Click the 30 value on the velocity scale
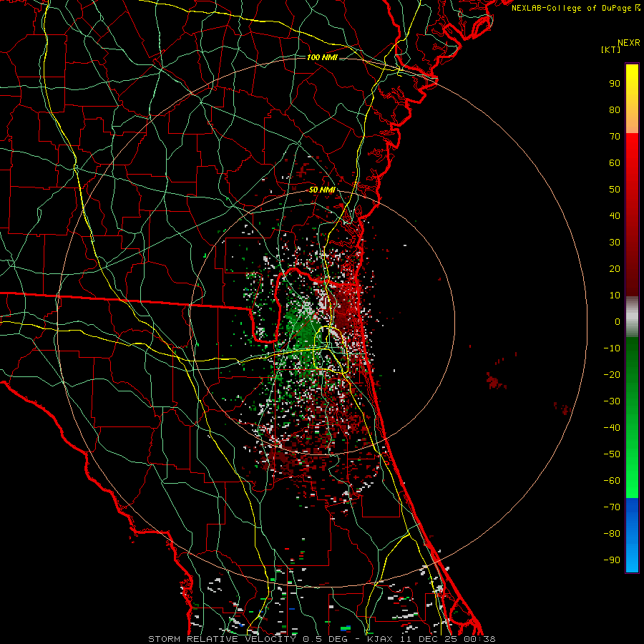Screen dimensions: 644x644 pos(615,243)
